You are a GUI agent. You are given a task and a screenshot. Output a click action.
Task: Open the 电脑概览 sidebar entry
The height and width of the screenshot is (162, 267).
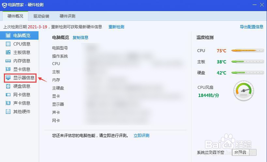pos(19,35)
